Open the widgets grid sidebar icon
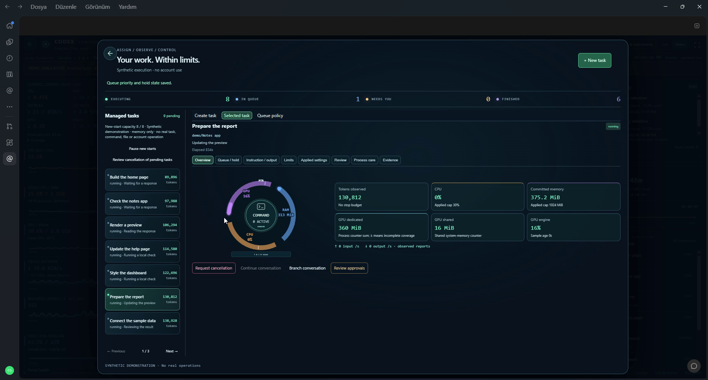Screen dimensions: 708x380 click(10, 142)
